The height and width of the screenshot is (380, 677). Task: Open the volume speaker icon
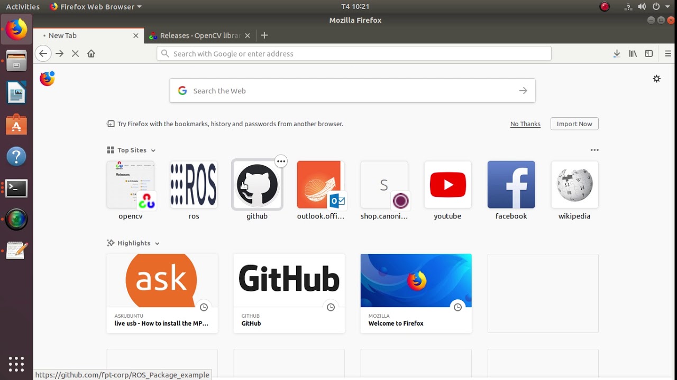[x=642, y=7]
